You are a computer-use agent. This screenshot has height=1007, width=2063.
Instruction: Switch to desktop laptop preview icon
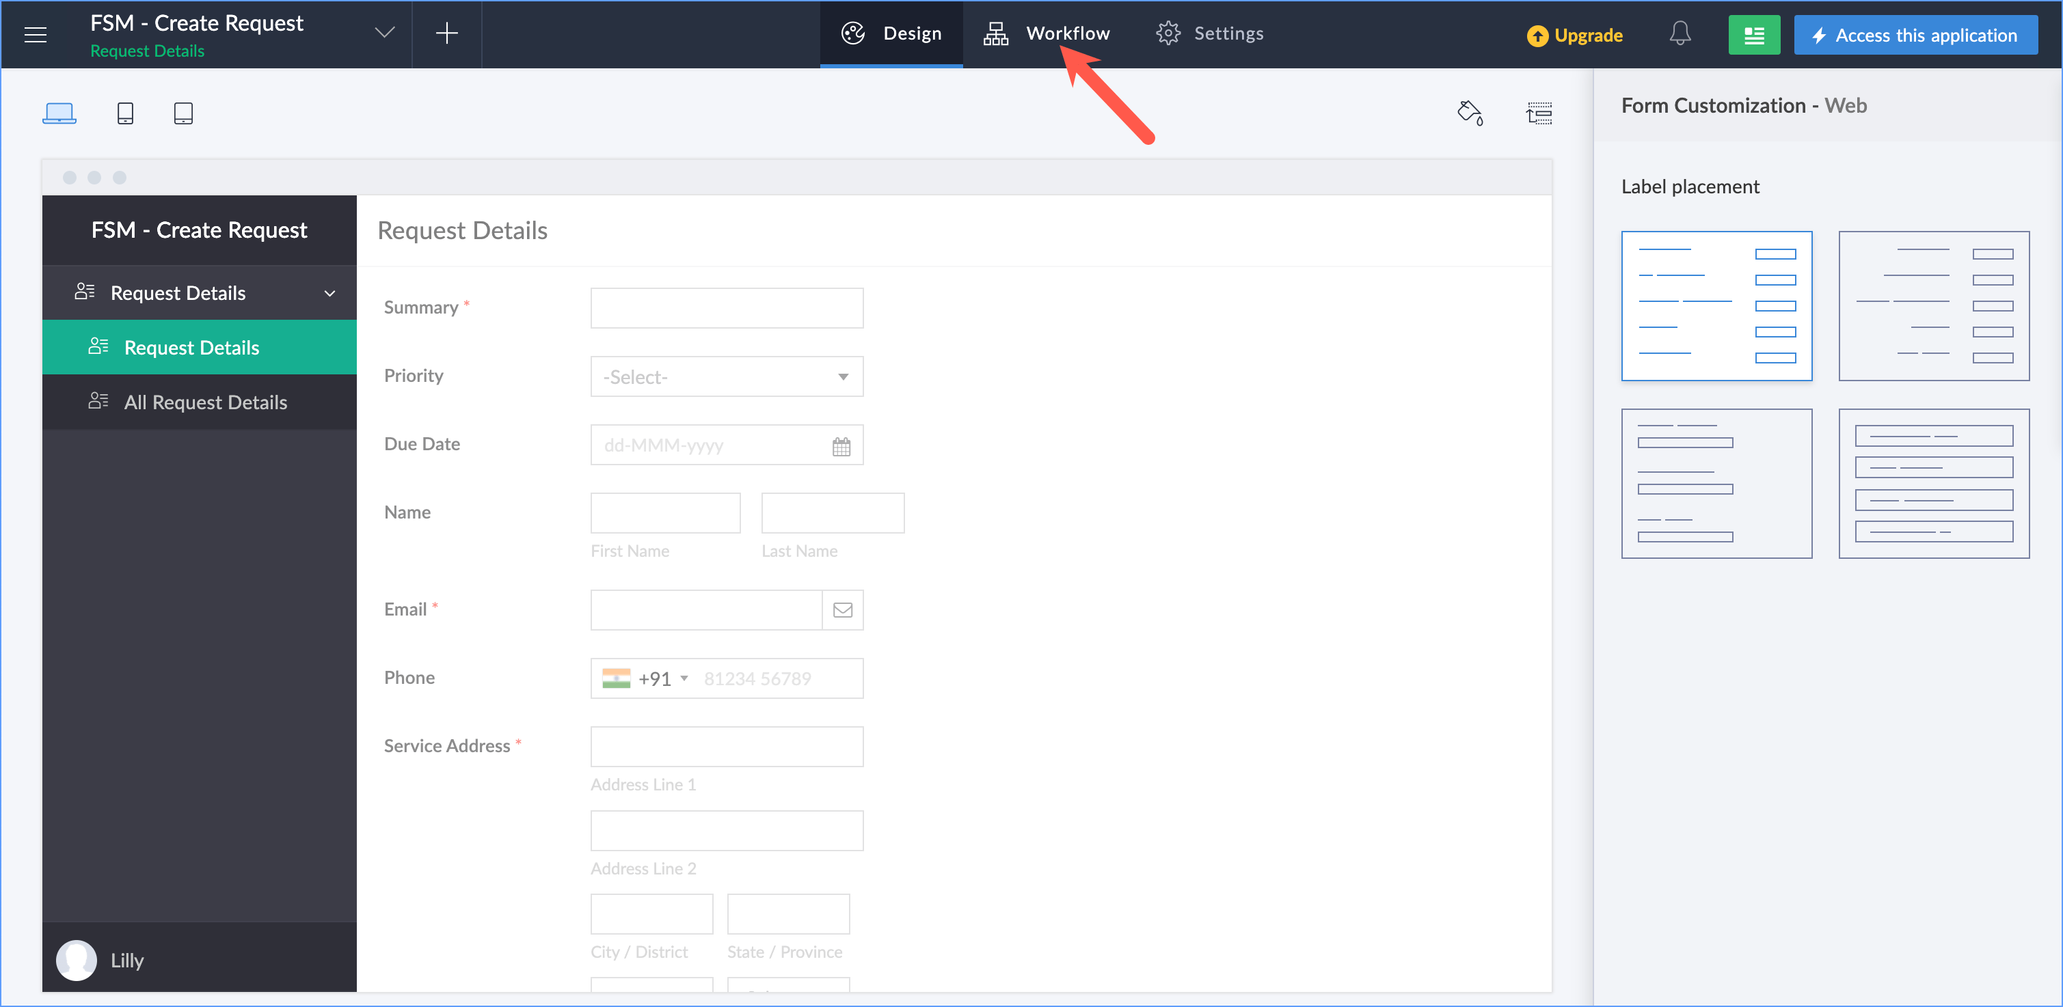click(x=59, y=113)
